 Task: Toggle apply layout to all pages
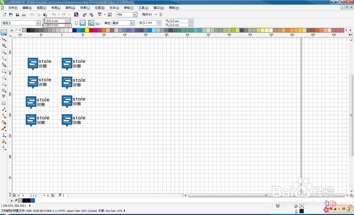pyautogui.click(x=91, y=23)
